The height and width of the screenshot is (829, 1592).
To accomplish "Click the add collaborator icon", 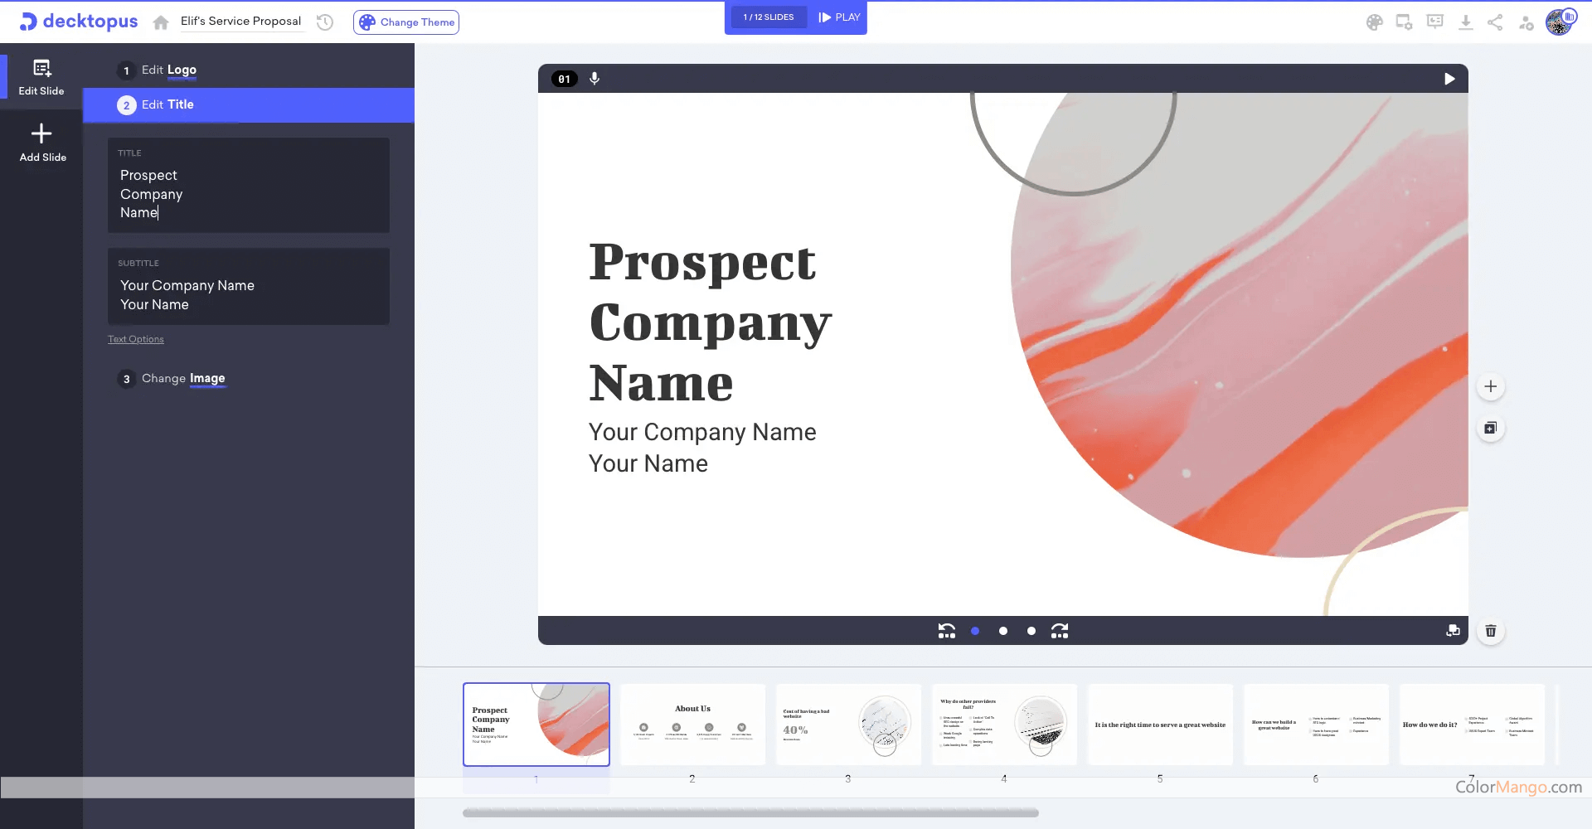I will [x=1526, y=22].
